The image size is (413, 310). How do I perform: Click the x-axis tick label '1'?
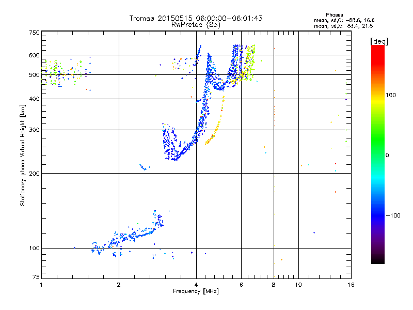(41, 285)
